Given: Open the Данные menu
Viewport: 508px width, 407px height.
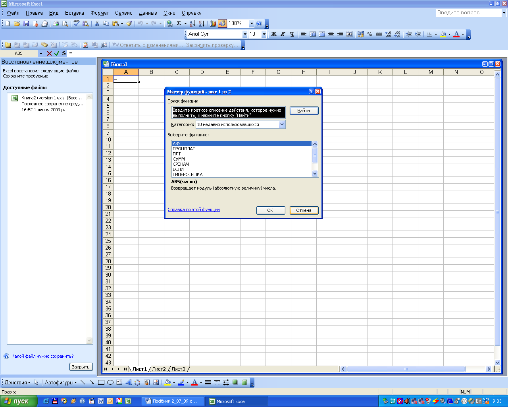Looking at the screenshot, I should pyautogui.click(x=148, y=13).
